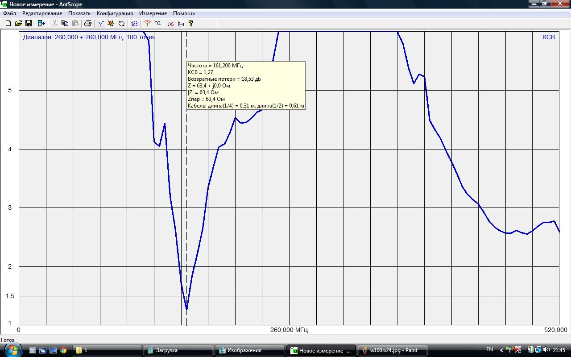Open the Помощь menu
571x357 pixels.
[x=184, y=13]
